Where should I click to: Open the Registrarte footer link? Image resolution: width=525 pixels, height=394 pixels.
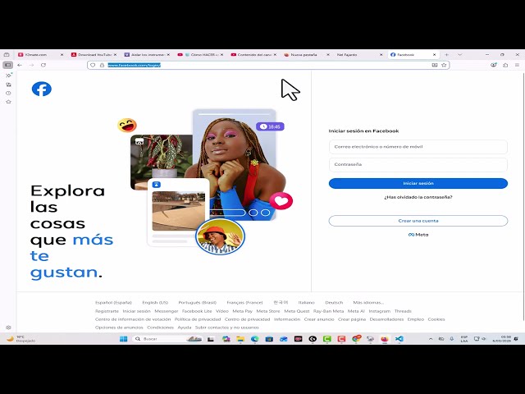pyautogui.click(x=107, y=311)
